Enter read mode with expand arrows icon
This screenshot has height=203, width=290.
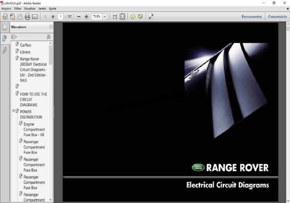(151, 17)
